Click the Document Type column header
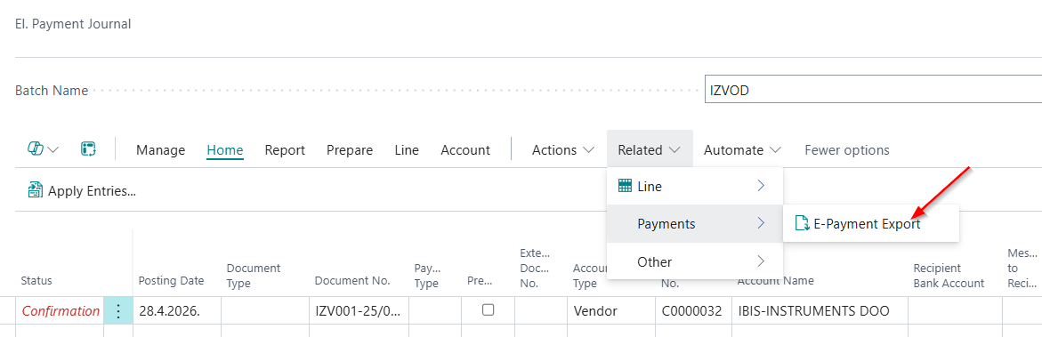 (254, 275)
